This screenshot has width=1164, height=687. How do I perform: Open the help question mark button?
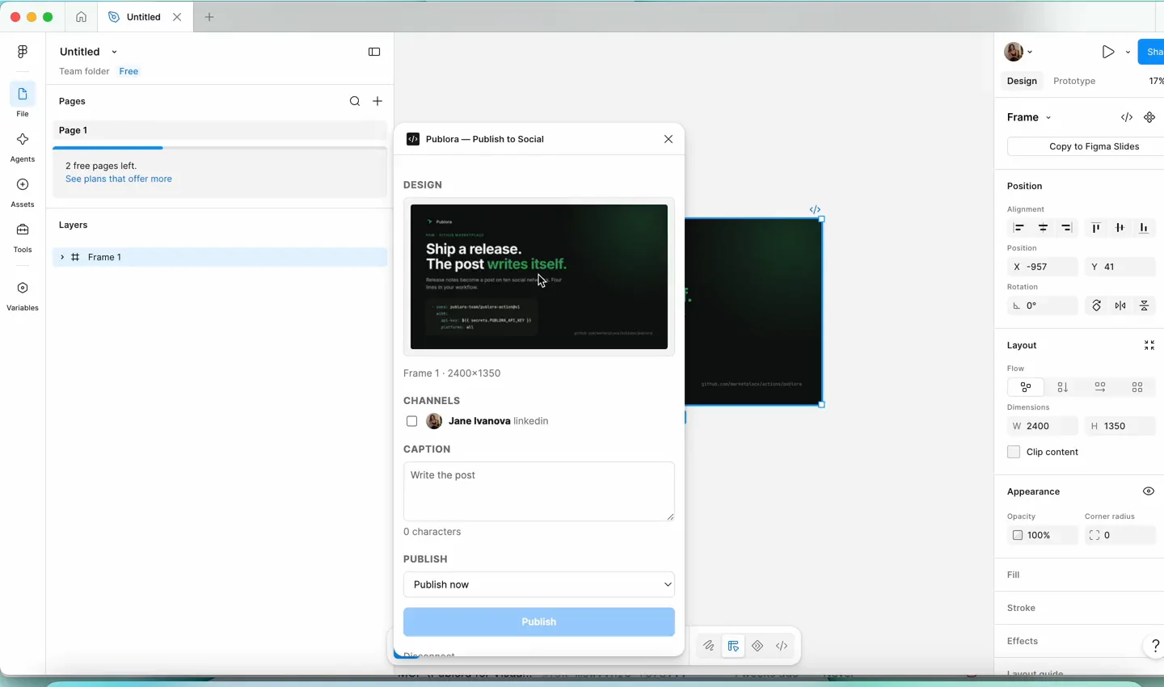click(1156, 646)
